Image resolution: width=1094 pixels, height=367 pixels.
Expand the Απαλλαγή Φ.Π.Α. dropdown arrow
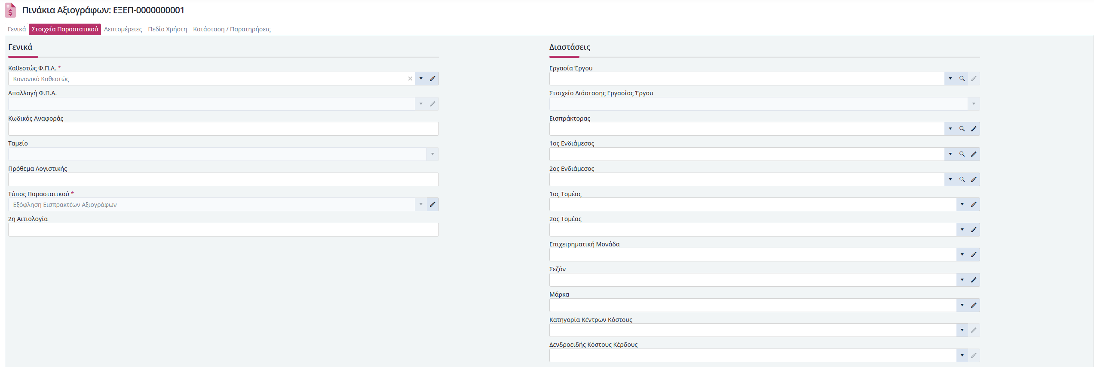[x=421, y=104]
